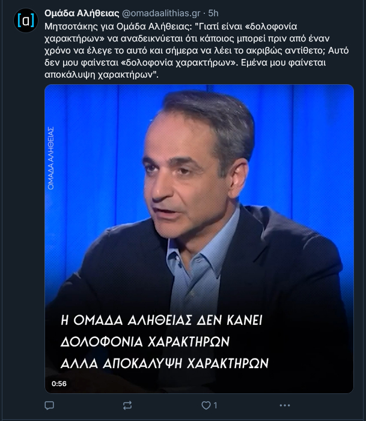Click the post's final line αποκάλυψη χαρακτήρων
The width and height of the screenshot is (366, 421).
click(102, 75)
